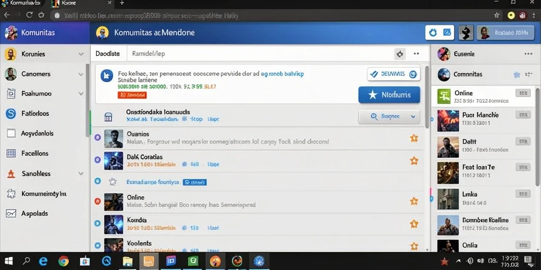Open a new browser tab
Viewport: 541px width, 270px height.
tap(122, 3)
